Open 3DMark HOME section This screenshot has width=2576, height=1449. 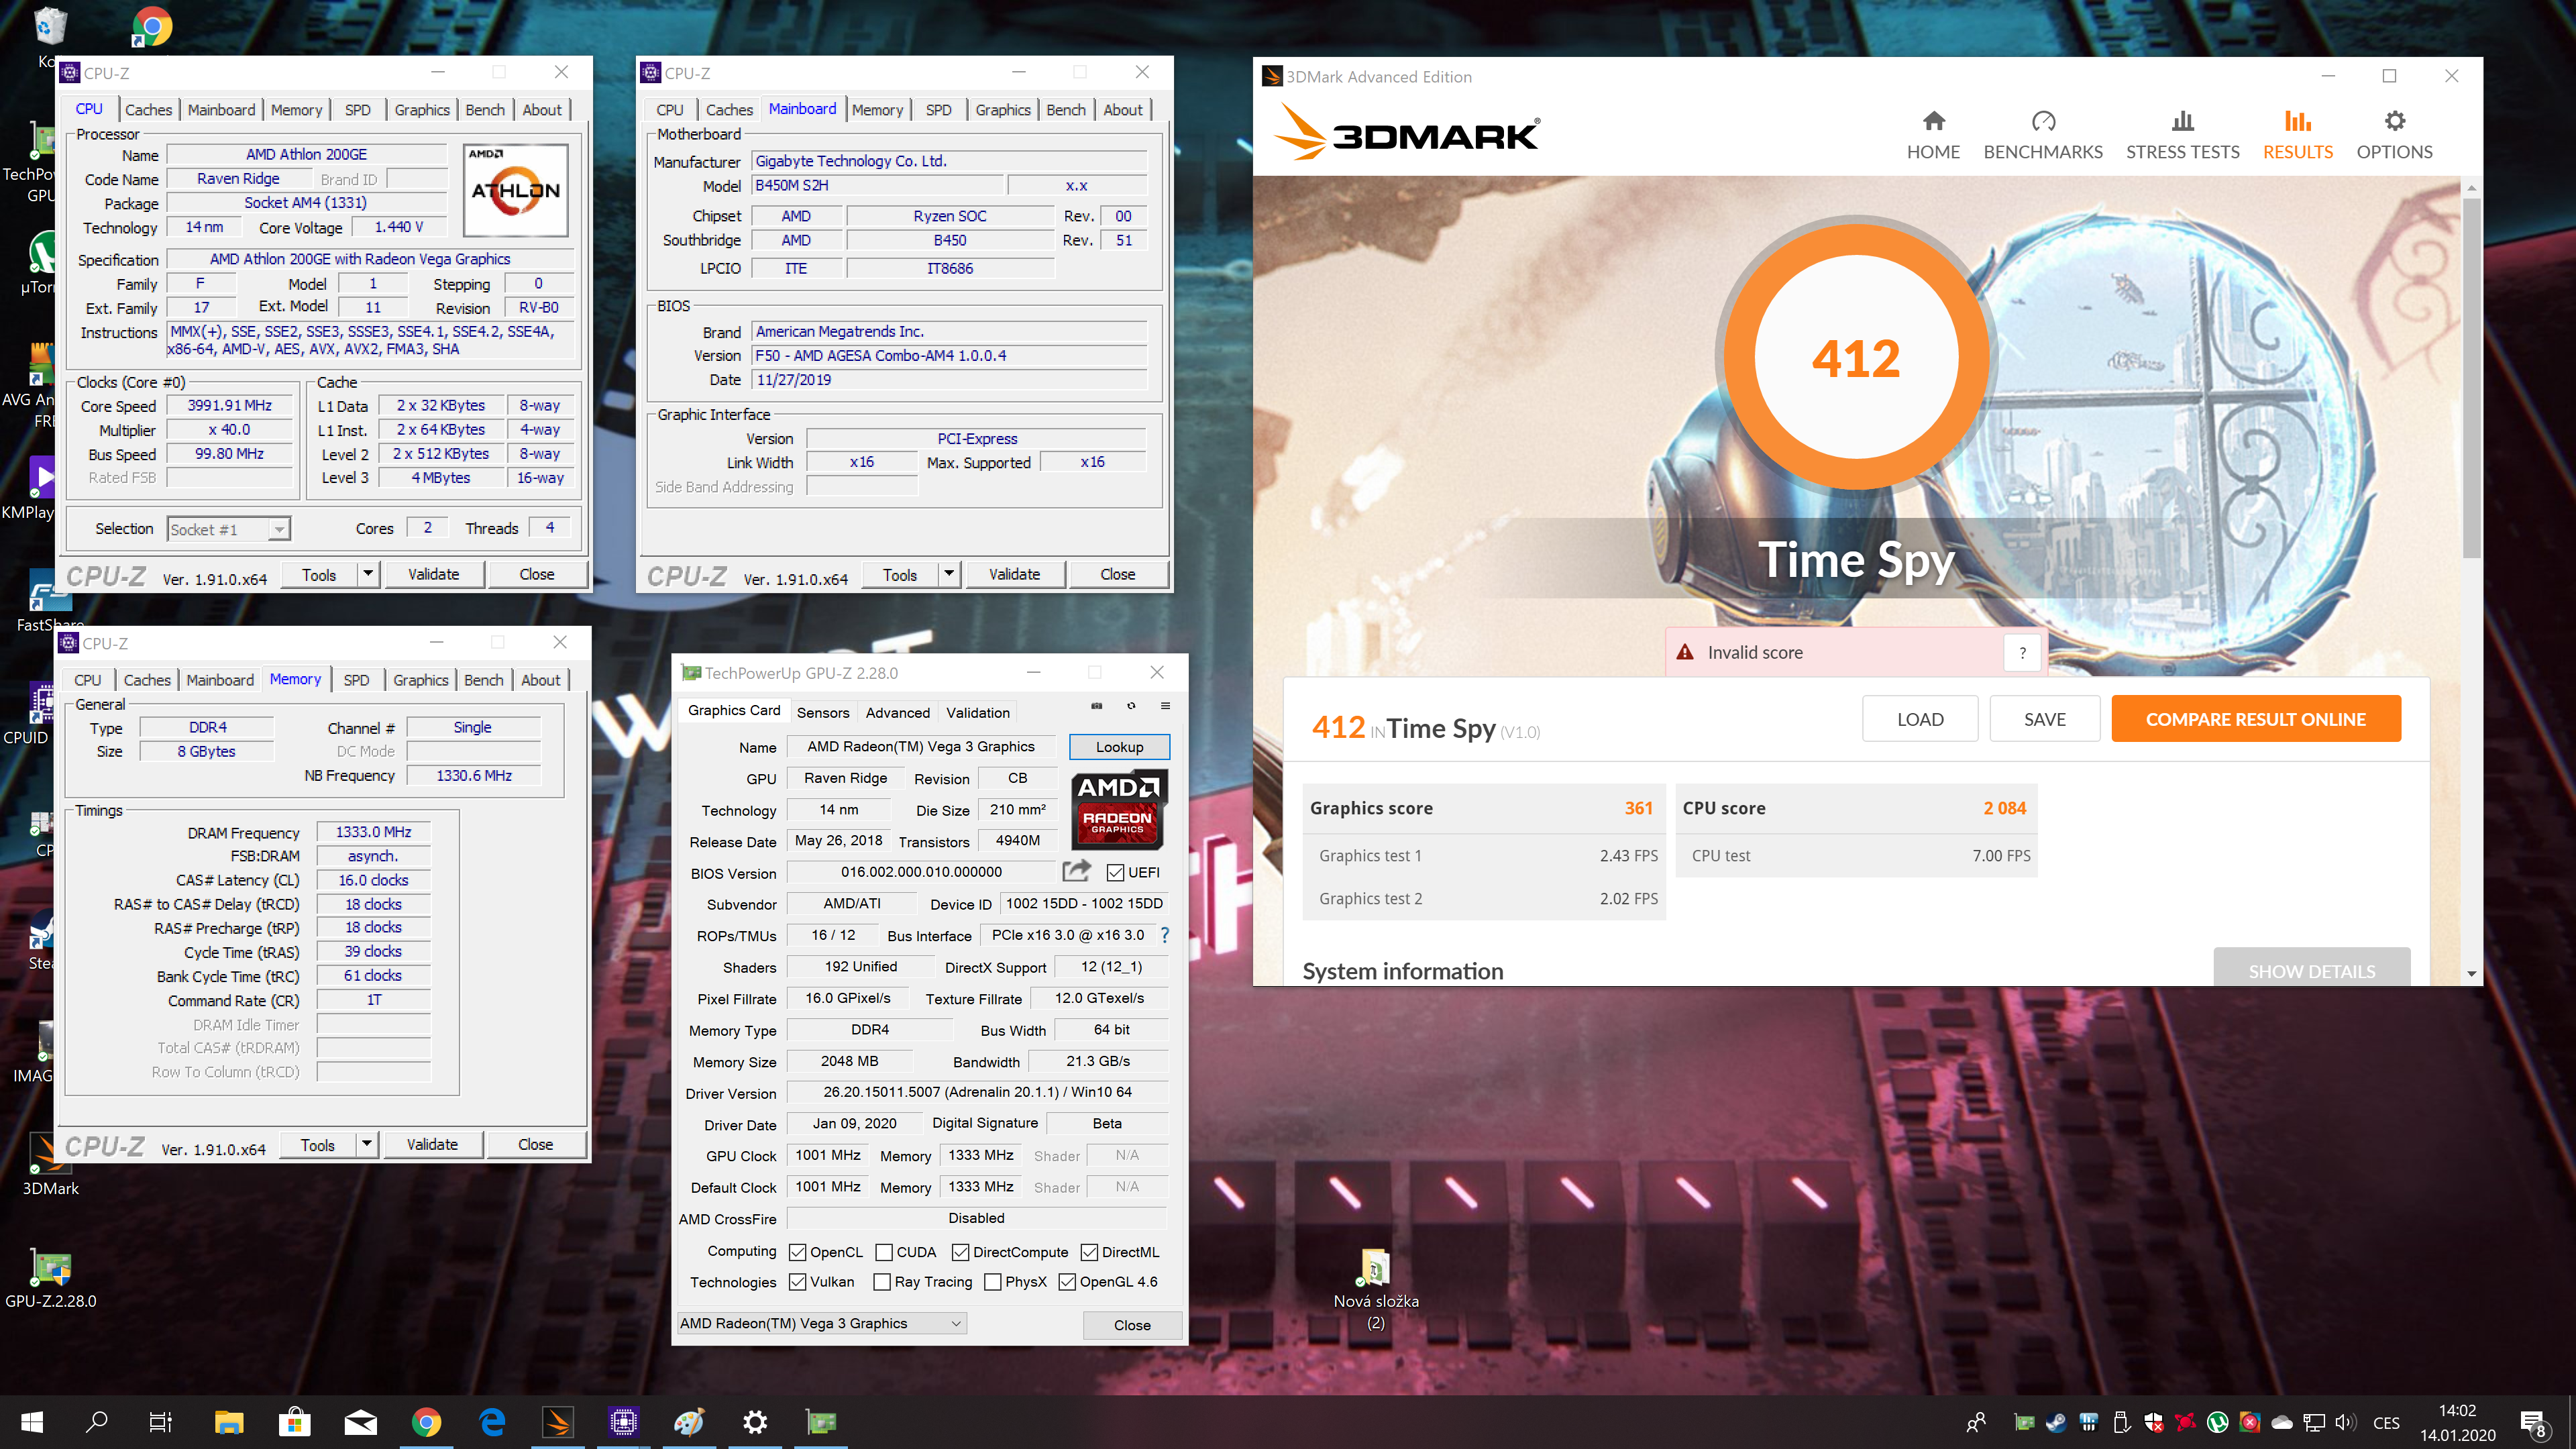pos(1933,135)
